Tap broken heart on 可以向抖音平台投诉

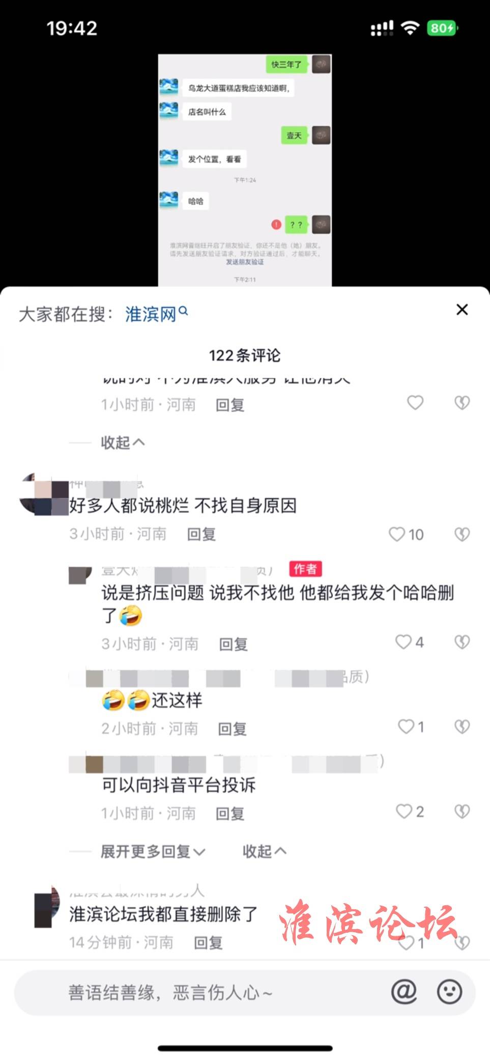click(x=462, y=811)
